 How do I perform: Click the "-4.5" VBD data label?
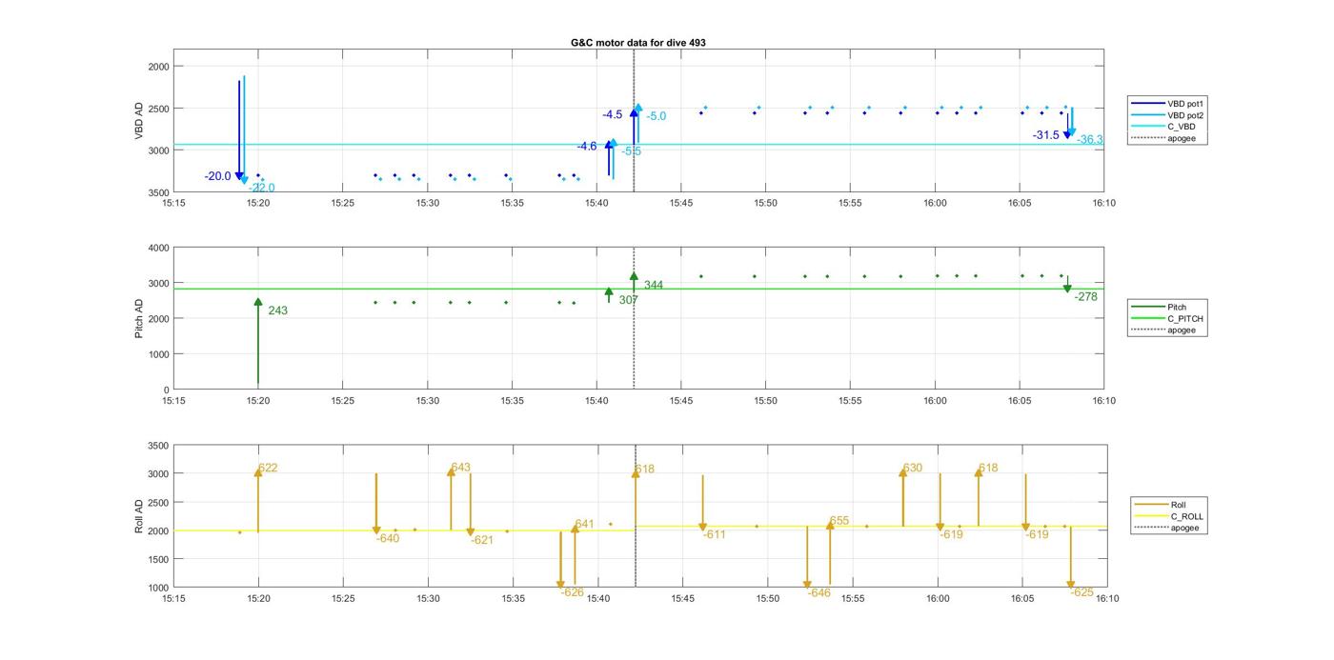612,114
